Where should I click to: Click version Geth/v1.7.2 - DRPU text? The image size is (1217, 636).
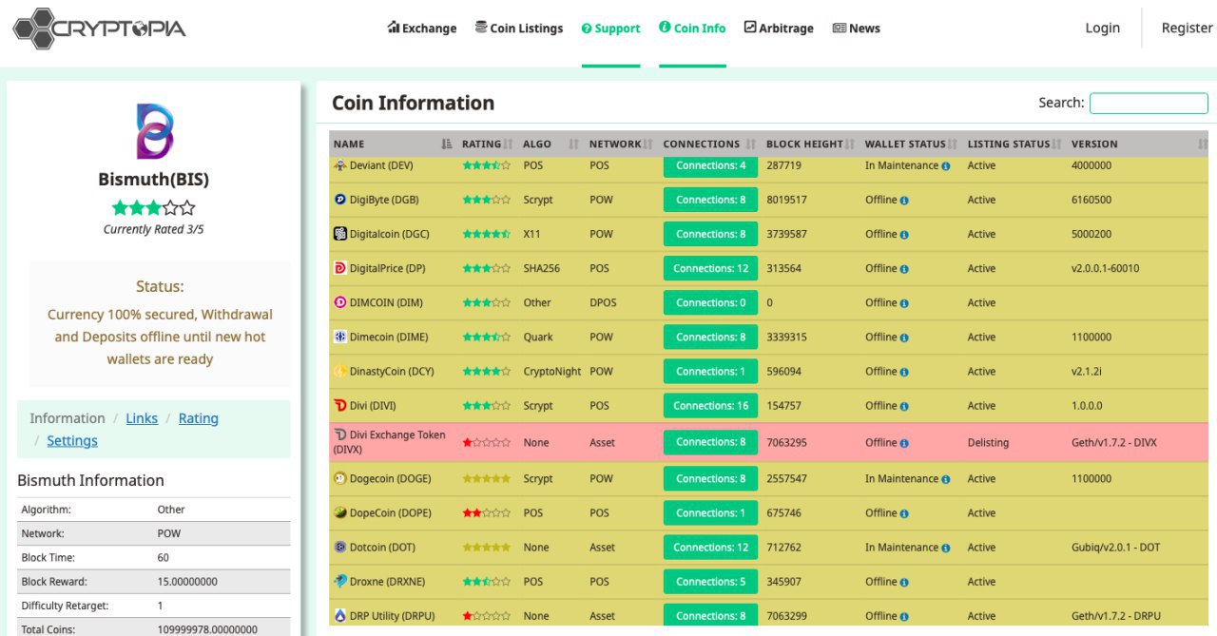click(x=1115, y=615)
